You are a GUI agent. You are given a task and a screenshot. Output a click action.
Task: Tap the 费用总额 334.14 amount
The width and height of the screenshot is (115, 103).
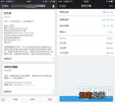pos(106,12)
